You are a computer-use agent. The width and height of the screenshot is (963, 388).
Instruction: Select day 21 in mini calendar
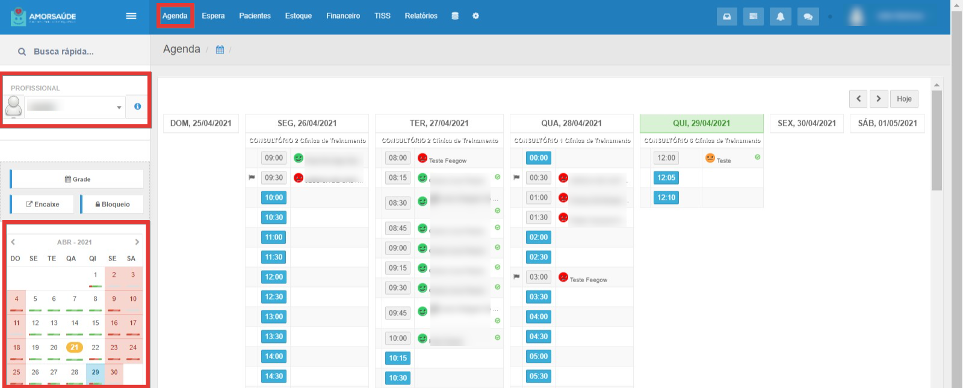tap(74, 347)
